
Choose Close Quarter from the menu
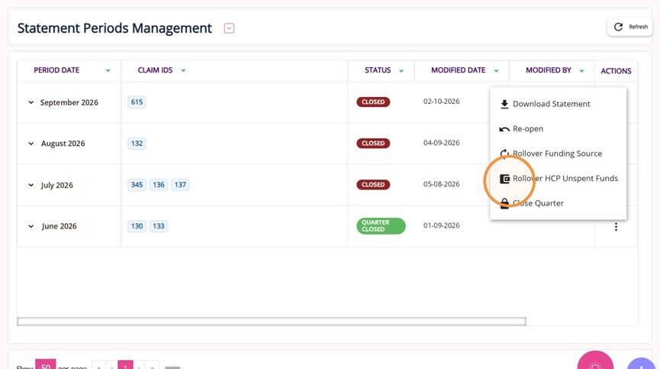[558, 203]
